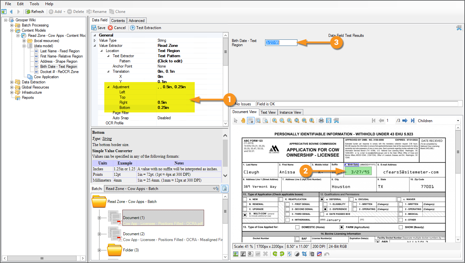Select the hand pan tool in document viewer
Image resolution: width=465 pixels, height=263 pixels.
243,121
